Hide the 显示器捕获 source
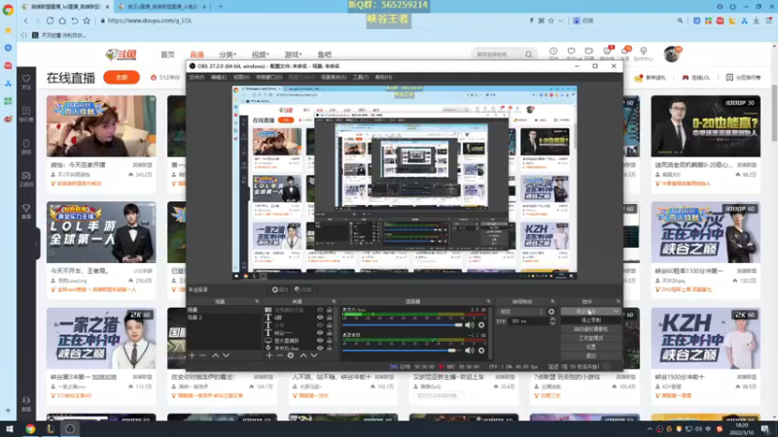The width and height of the screenshot is (778, 437). click(320, 341)
